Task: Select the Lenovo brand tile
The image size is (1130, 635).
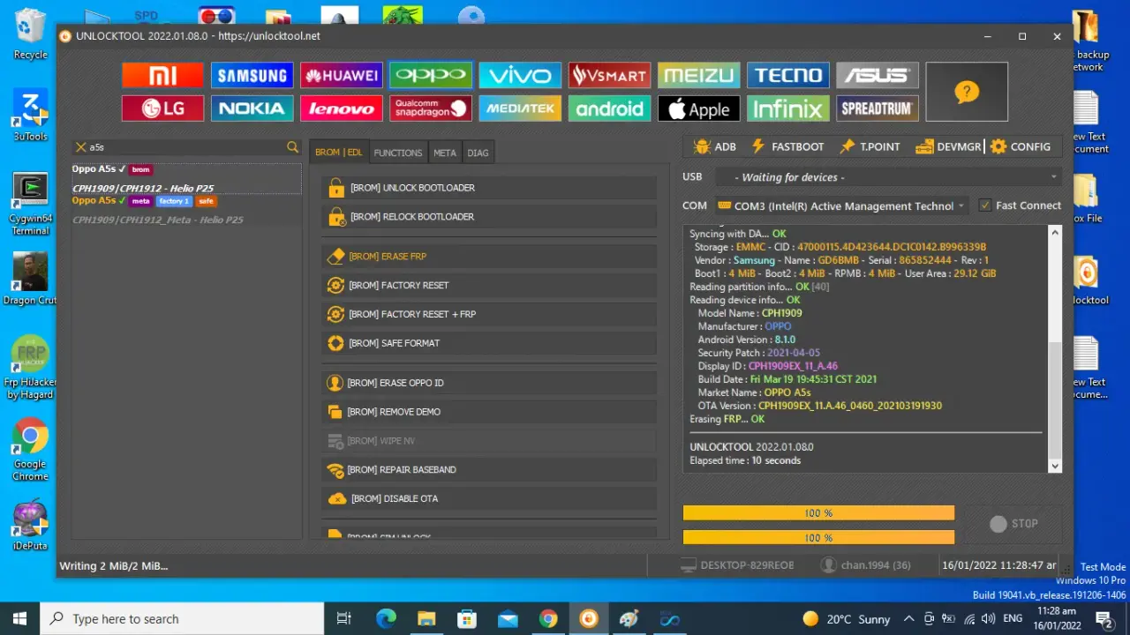Action: (341, 108)
